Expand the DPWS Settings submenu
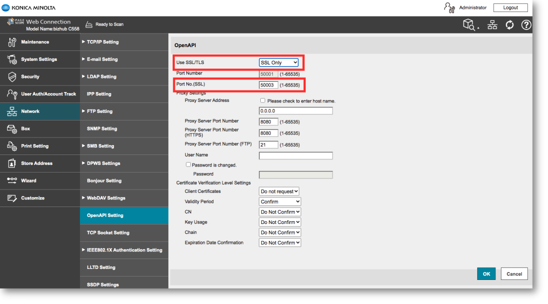Viewport: 548px width, 304px height. [x=124, y=163]
